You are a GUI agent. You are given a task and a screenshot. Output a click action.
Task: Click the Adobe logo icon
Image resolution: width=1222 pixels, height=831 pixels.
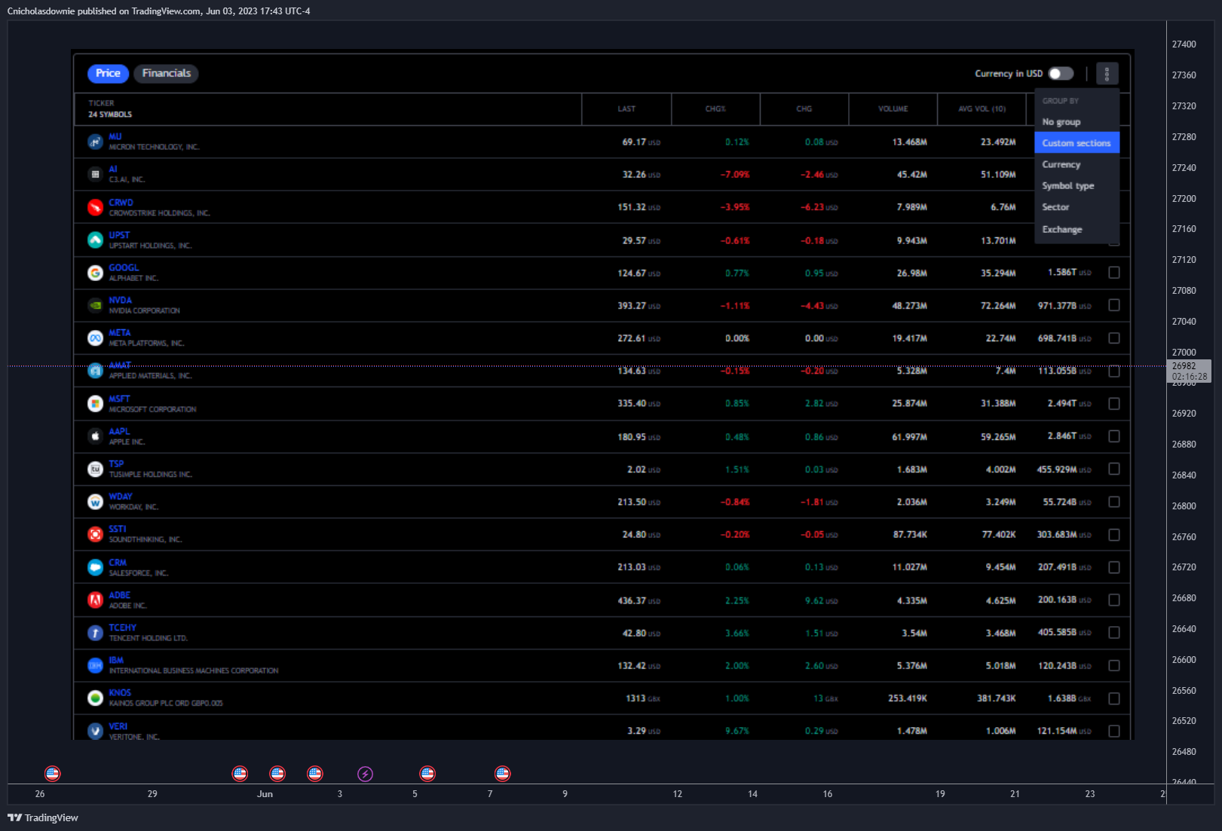click(95, 600)
